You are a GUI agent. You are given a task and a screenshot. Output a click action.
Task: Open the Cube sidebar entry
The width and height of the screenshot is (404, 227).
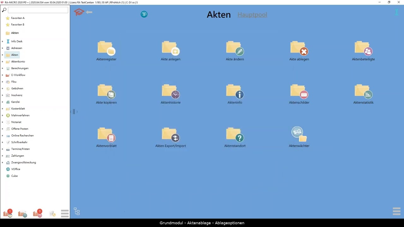(12, 176)
